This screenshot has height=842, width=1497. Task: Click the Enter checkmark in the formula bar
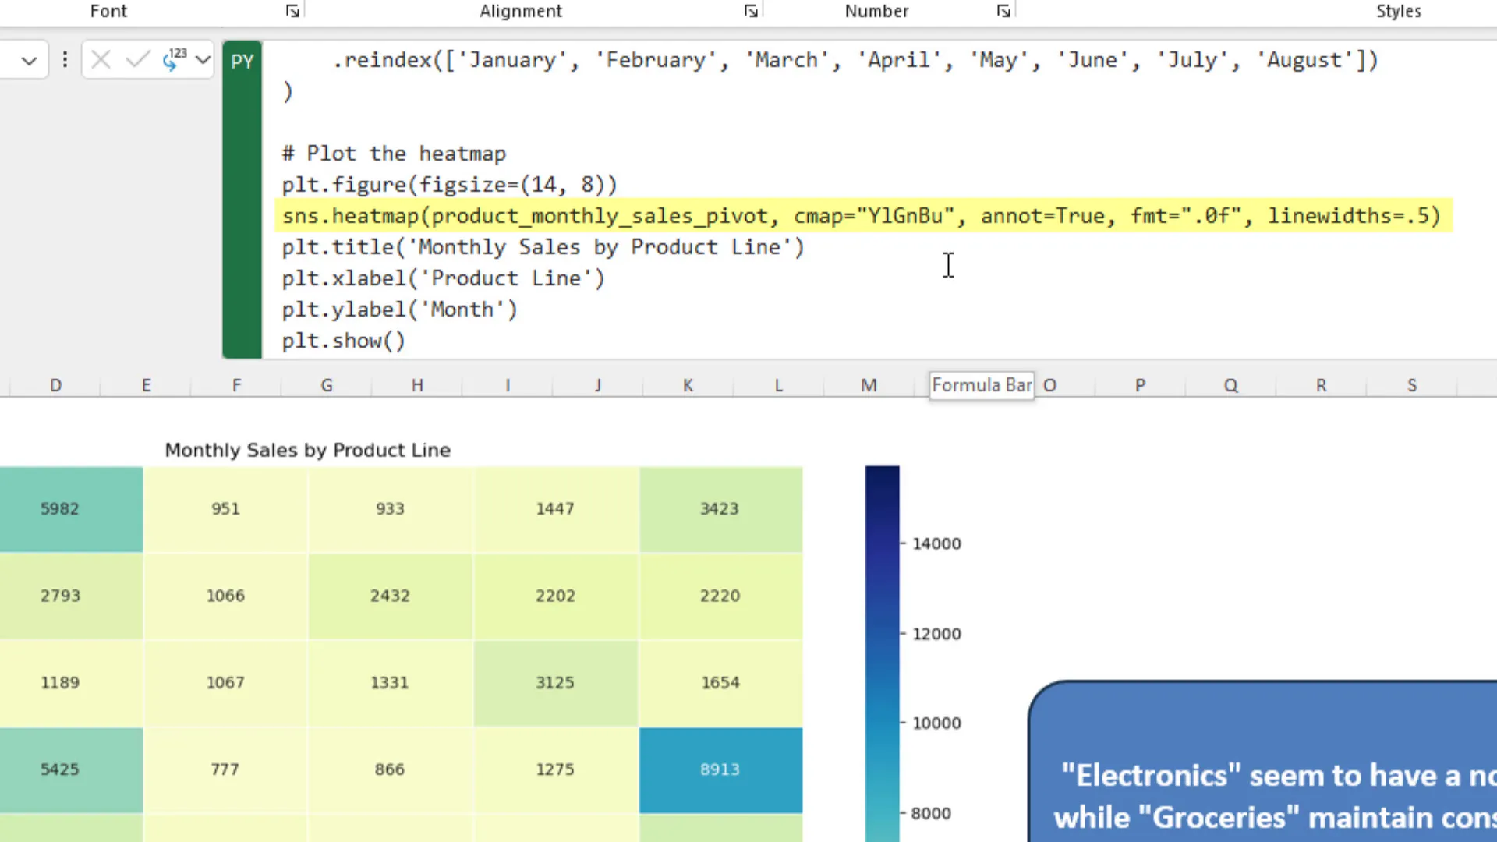[137, 60]
